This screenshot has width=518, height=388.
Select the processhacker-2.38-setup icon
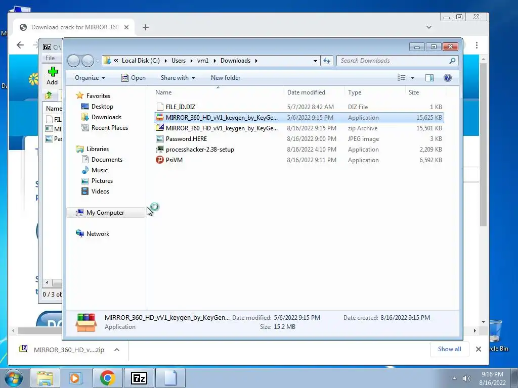pyautogui.click(x=160, y=150)
